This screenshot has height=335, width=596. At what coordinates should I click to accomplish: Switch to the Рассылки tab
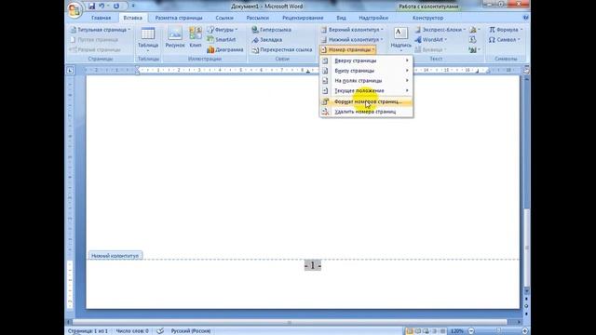pyautogui.click(x=258, y=18)
